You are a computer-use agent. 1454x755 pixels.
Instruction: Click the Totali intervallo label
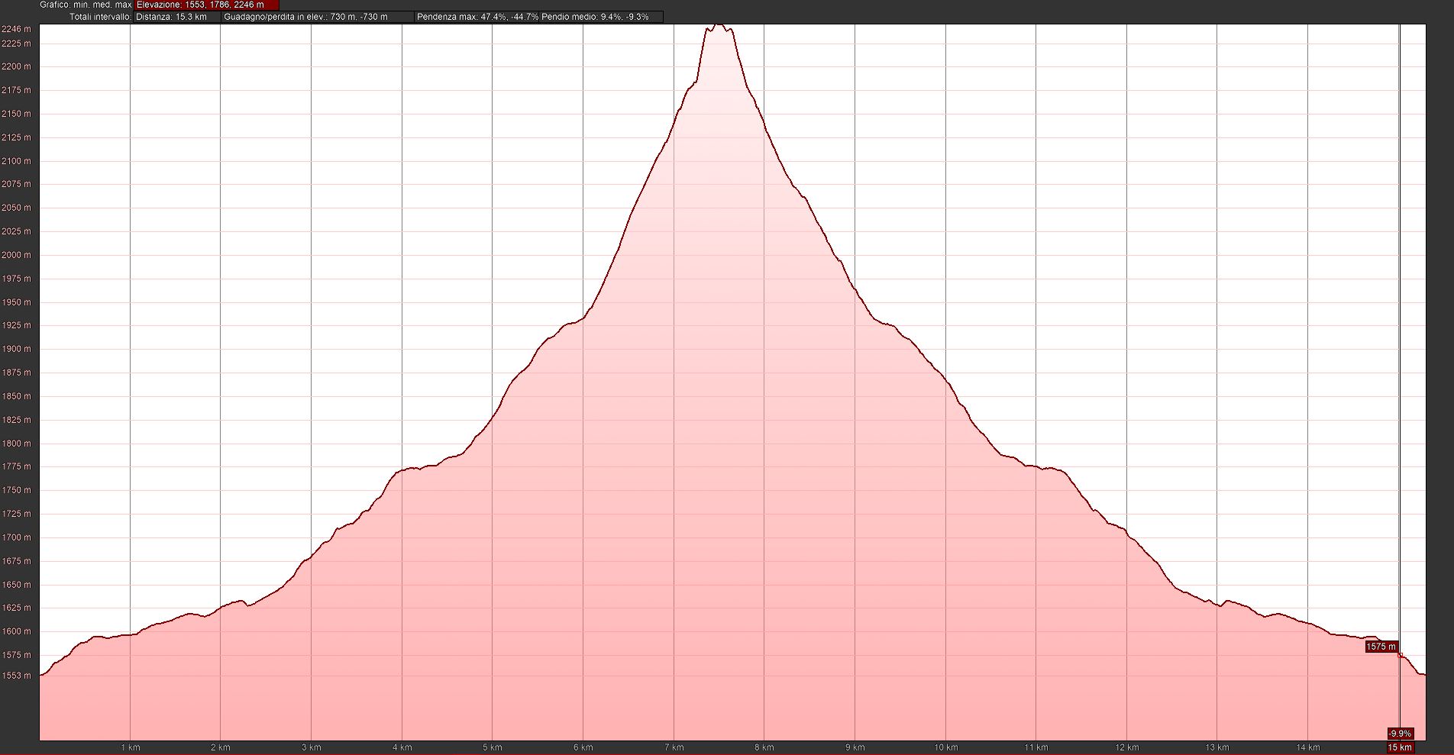click(100, 17)
